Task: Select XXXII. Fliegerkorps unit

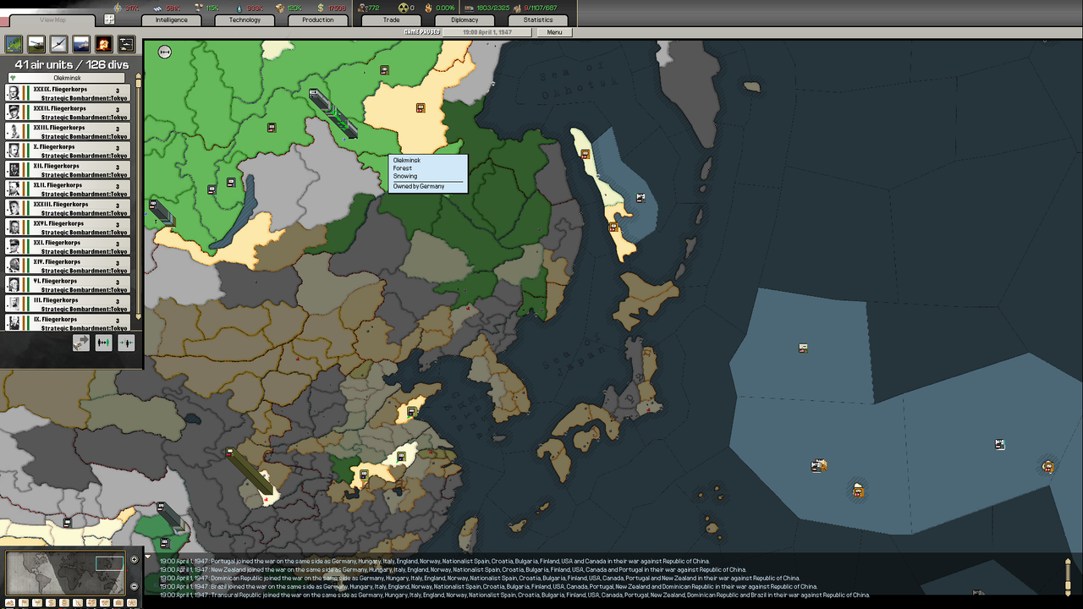Action: point(68,112)
